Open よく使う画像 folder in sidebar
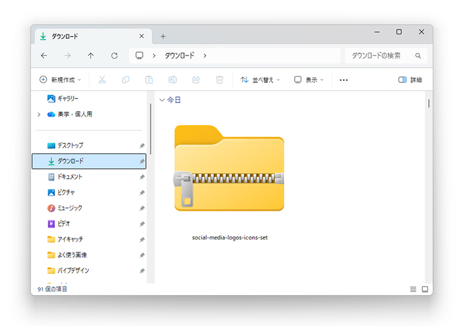Screen dimensions: 469x326 (x=89, y=255)
